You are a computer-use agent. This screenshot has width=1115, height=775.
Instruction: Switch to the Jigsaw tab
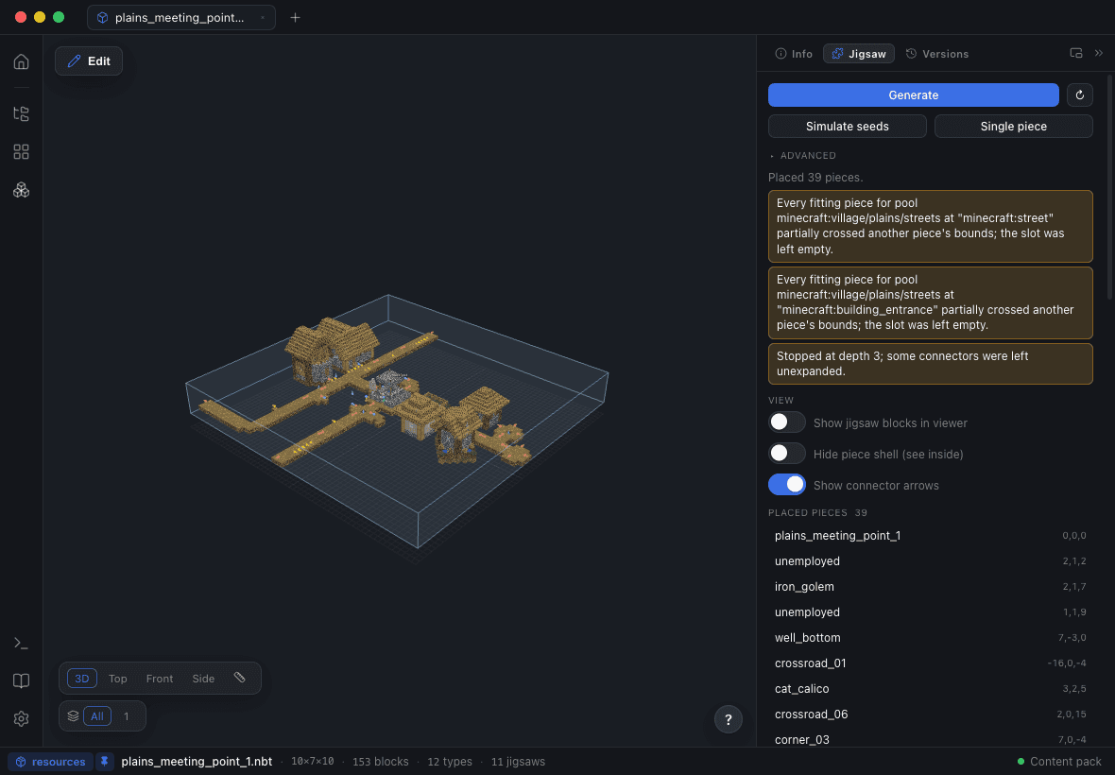[x=859, y=53]
